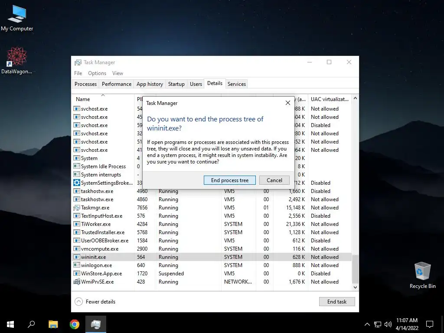Click the WinStore.App.exe process icon
This screenshot has height=333, width=444.
(76, 274)
